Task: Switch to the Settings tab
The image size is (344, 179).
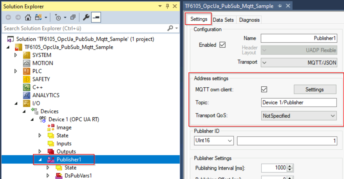Action: tap(199, 19)
